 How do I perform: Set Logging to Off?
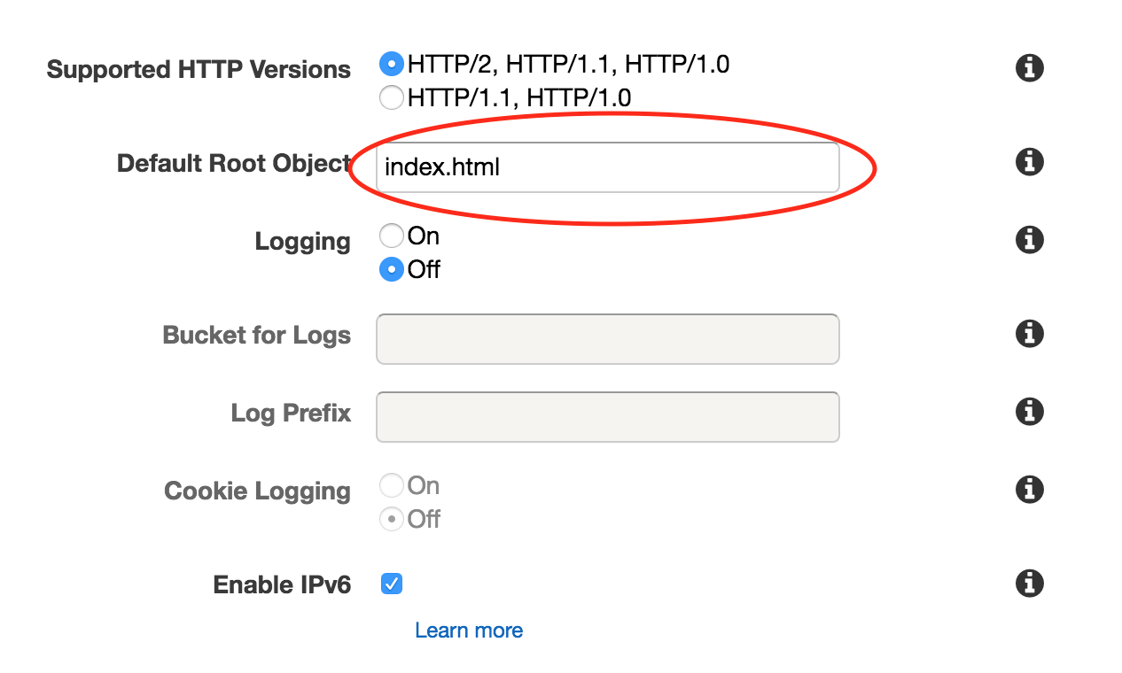coord(391,269)
